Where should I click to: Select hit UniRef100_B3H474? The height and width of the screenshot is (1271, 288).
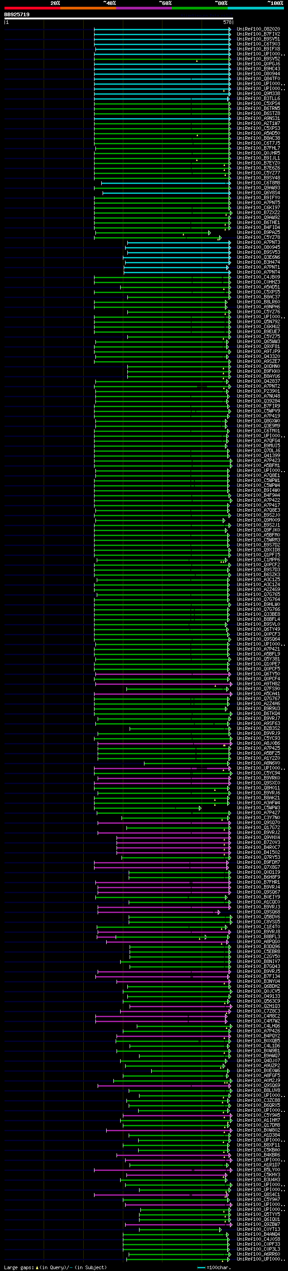258,262
